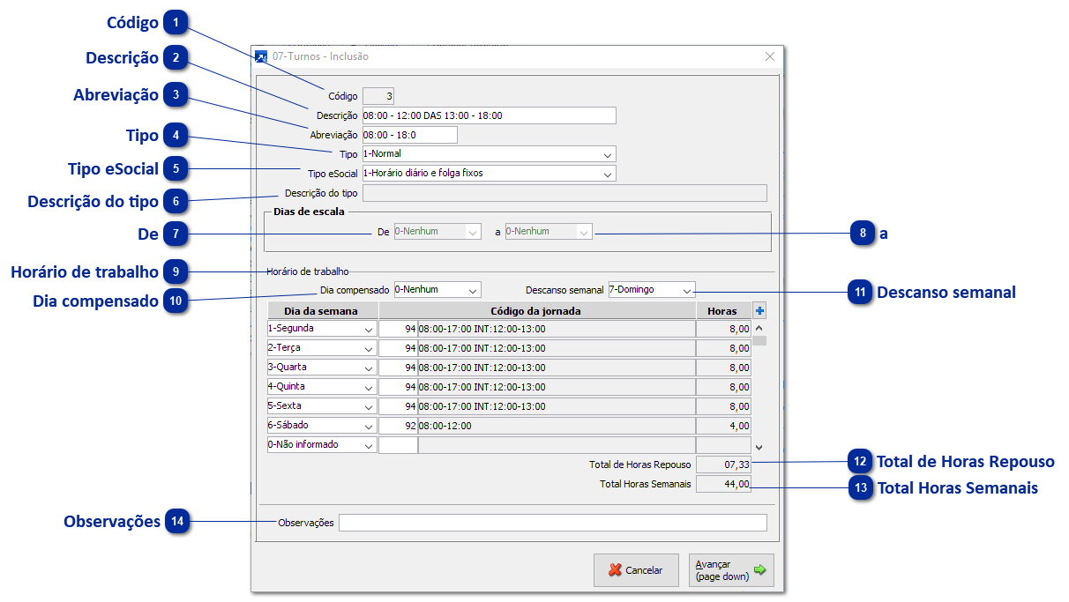Click the Código da jornada column header
This screenshot has height=602, width=1069.
point(536,310)
